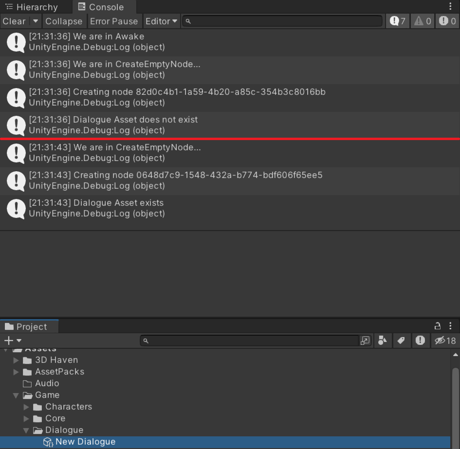Toggle warning messages filter in Console

[422, 21]
